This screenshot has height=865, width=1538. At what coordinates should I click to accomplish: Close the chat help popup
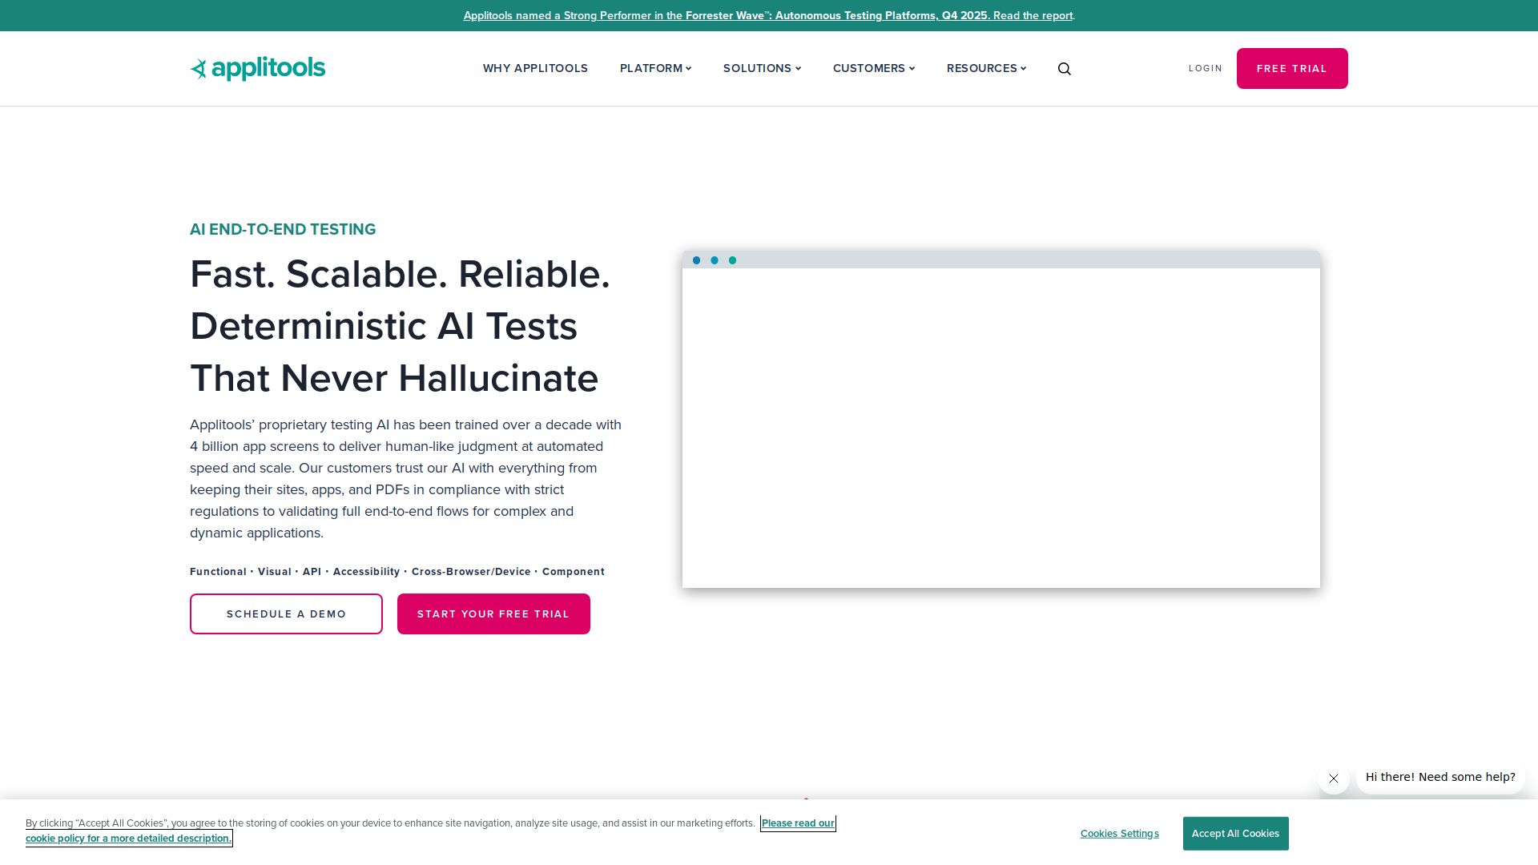click(x=1333, y=778)
